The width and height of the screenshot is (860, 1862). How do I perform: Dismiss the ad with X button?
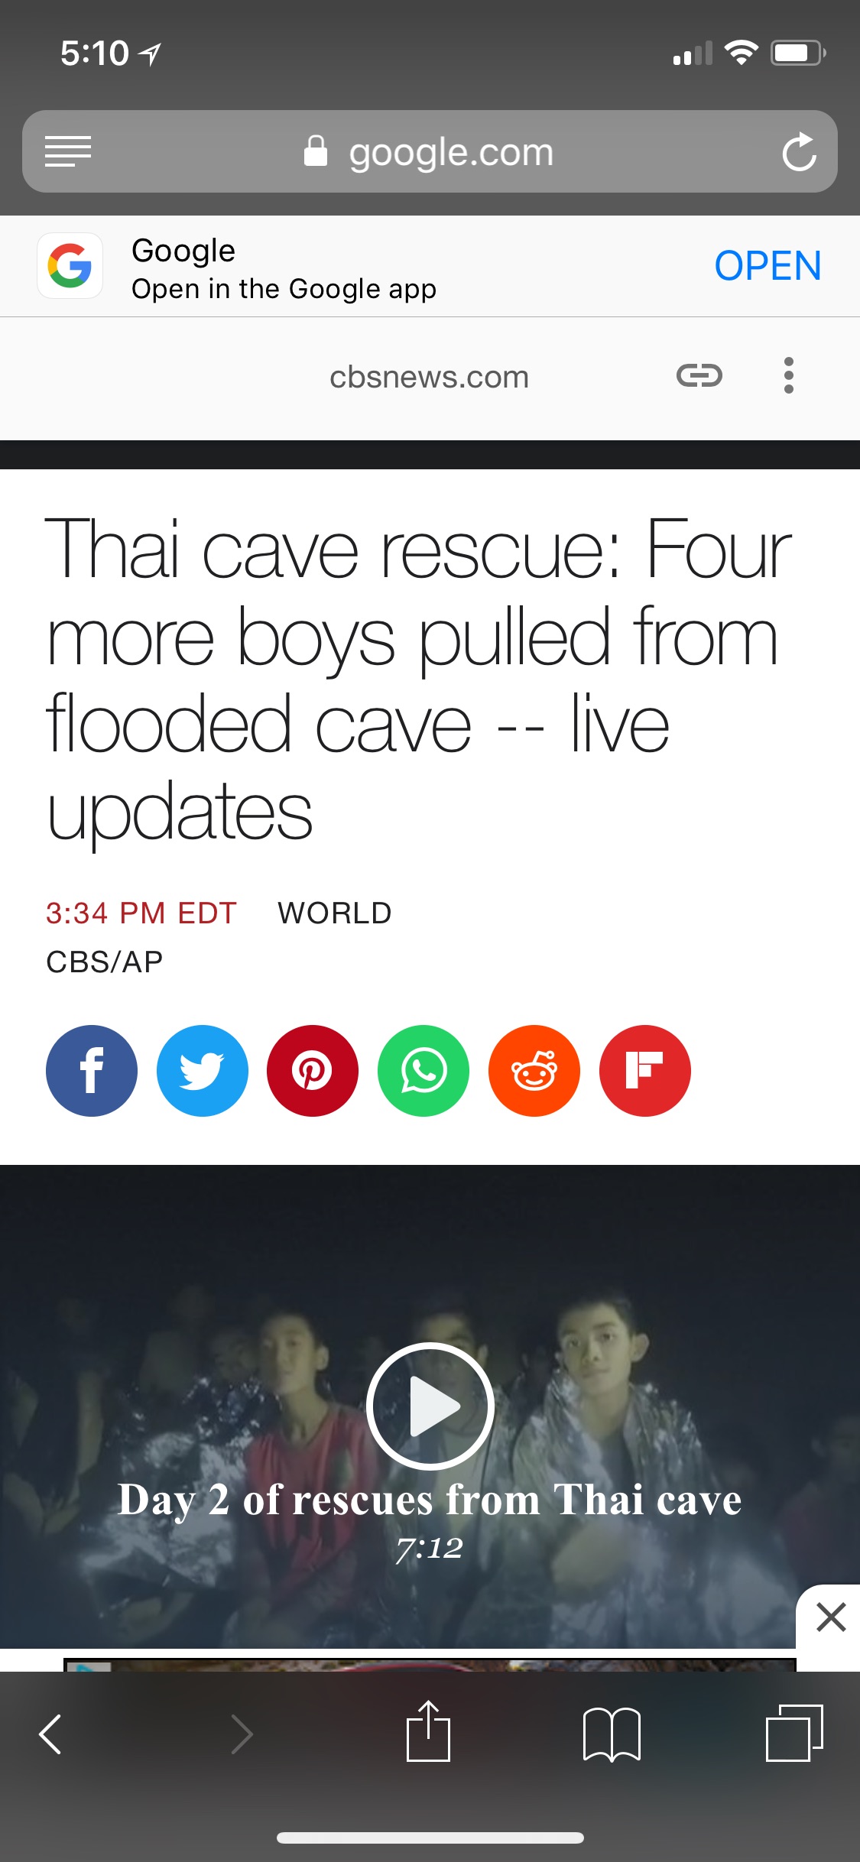click(x=830, y=1617)
